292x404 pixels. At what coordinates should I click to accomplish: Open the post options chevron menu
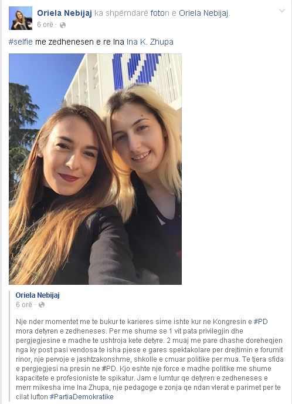coord(282,11)
